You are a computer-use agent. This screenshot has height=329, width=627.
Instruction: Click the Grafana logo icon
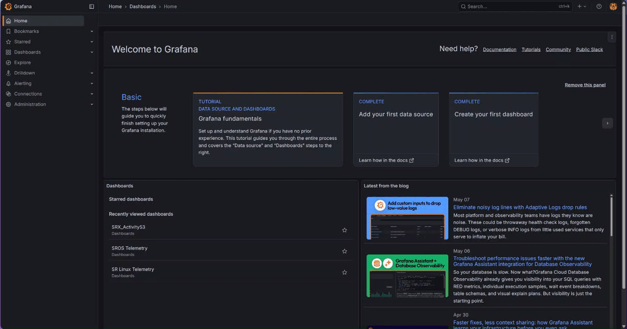click(8, 6)
